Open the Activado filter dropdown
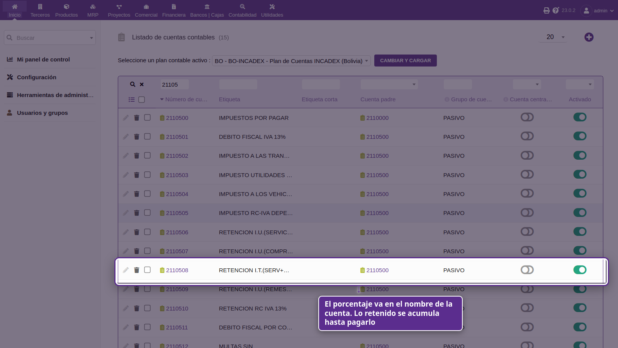 point(580,84)
